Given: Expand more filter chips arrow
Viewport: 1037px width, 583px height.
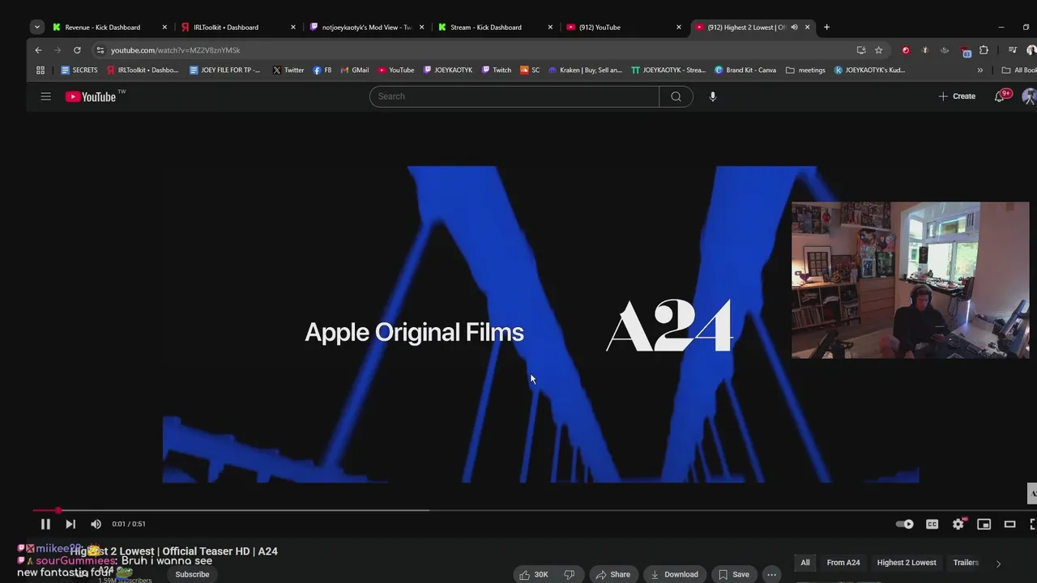Looking at the screenshot, I should pos(998,564).
